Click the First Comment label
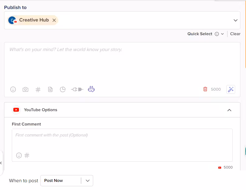Screen dimensions: 246x190 tap(26, 124)
